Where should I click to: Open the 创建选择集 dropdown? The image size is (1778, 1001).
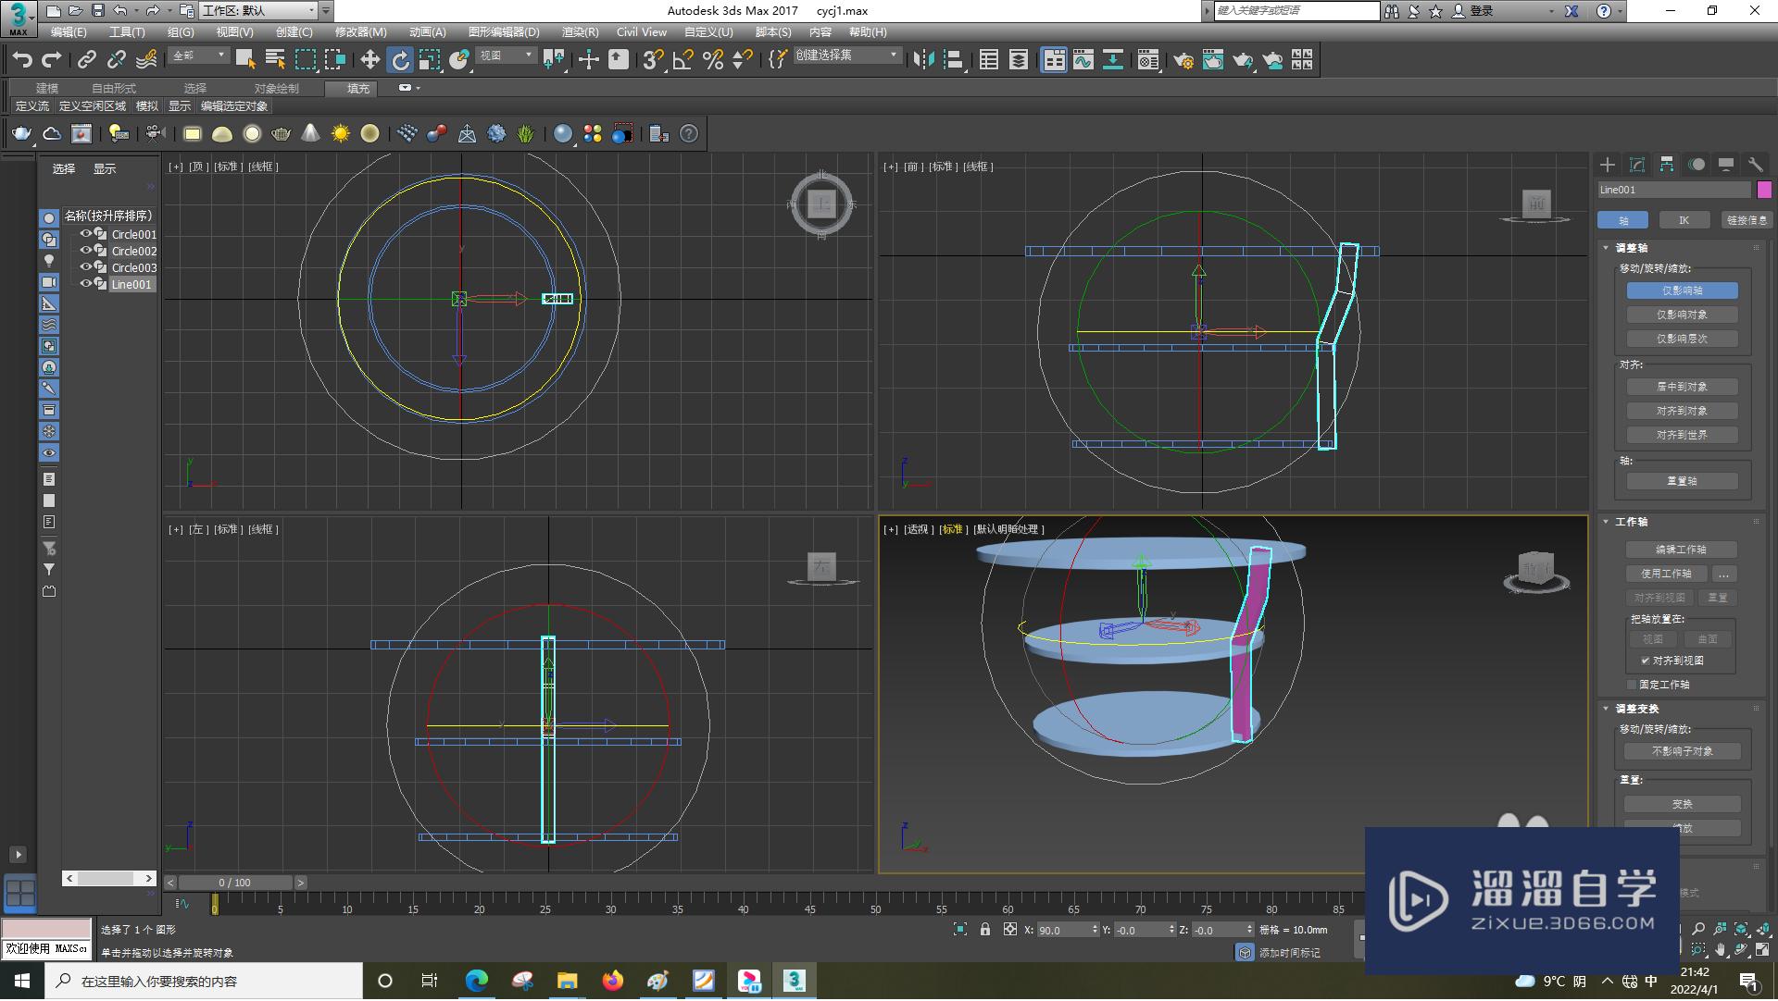pos(846,56)
